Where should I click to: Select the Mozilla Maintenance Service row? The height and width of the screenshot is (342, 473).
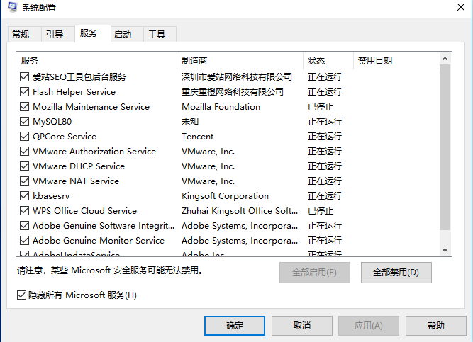pos(91,107)
